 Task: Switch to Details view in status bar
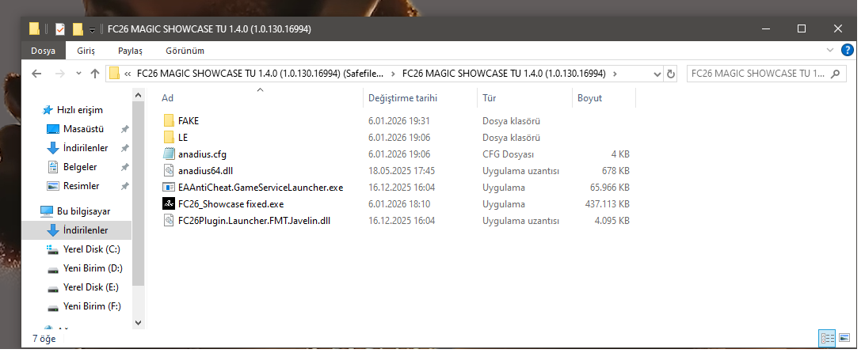[827, 337]
